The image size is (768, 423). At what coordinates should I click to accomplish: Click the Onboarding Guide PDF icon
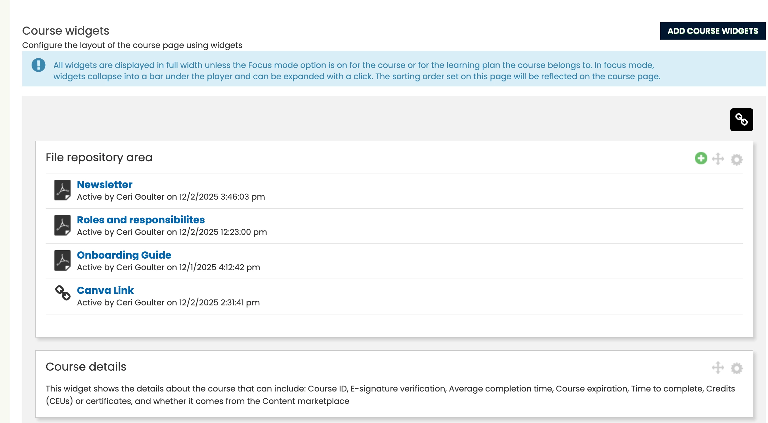click(62, 260)
